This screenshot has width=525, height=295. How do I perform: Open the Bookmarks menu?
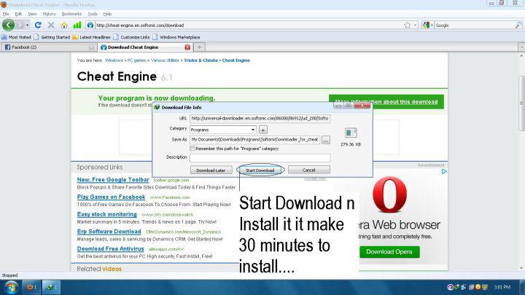(71, 14)
